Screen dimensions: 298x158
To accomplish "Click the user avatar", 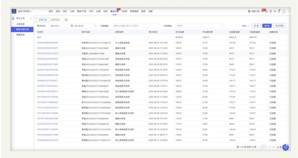I will [284, 11].
